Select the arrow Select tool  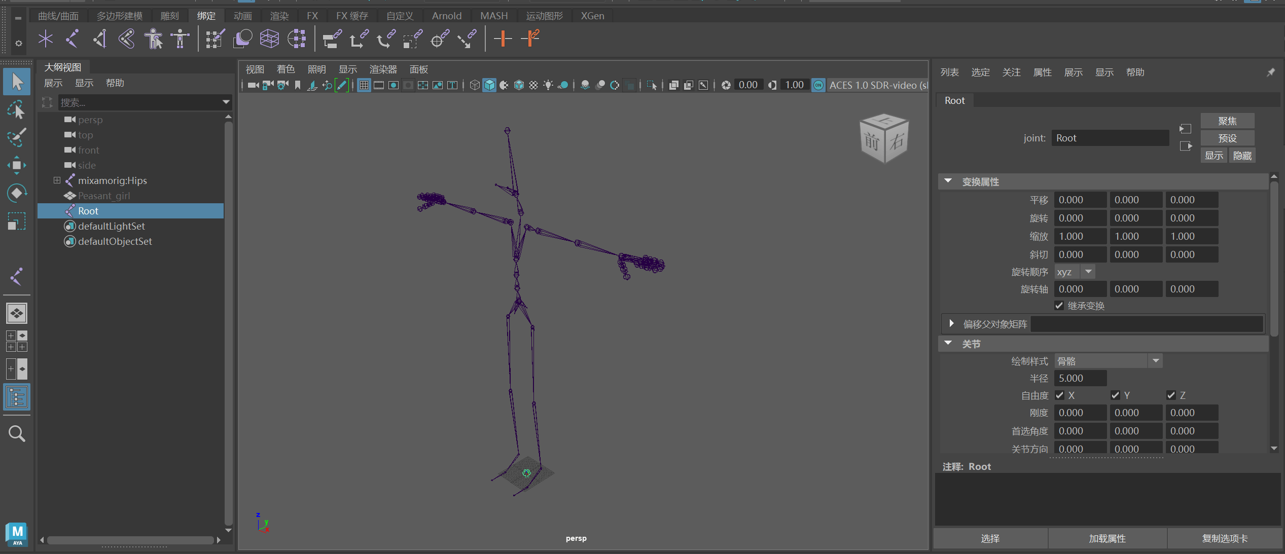[17, 82]
